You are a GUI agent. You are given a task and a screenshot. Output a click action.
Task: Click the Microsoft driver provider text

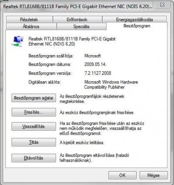[93, 56]
